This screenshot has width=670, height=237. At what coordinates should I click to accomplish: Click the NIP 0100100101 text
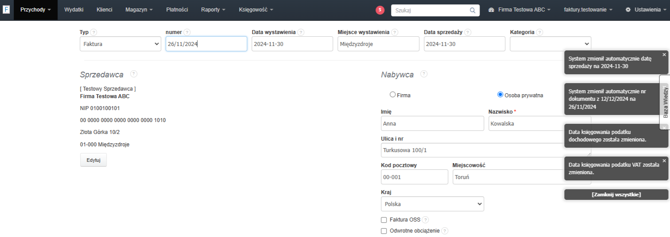point(100,108)
